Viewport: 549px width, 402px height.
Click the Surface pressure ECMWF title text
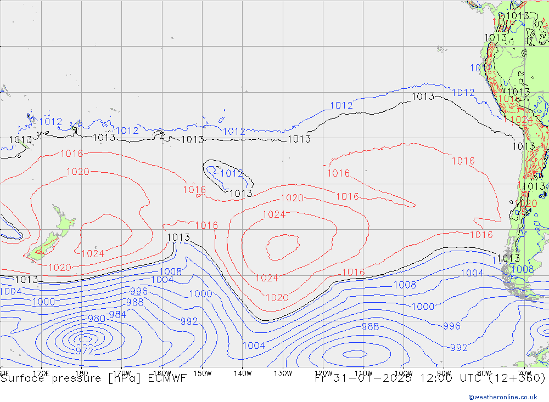point(93,378)
